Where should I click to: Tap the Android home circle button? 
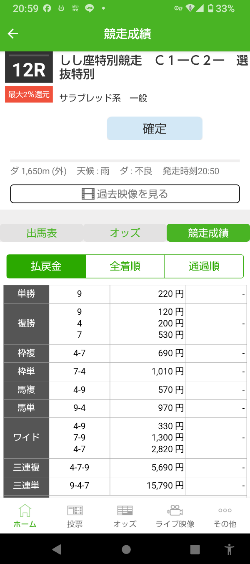[126, 549]
